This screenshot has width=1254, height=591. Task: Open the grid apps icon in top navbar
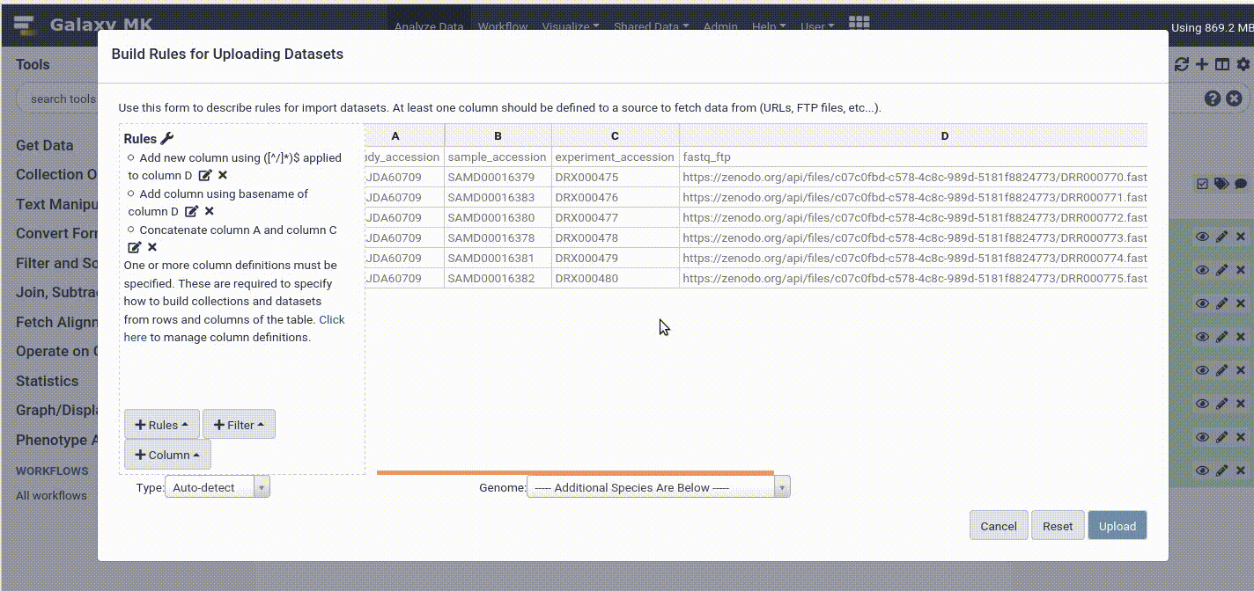[859, 24]
